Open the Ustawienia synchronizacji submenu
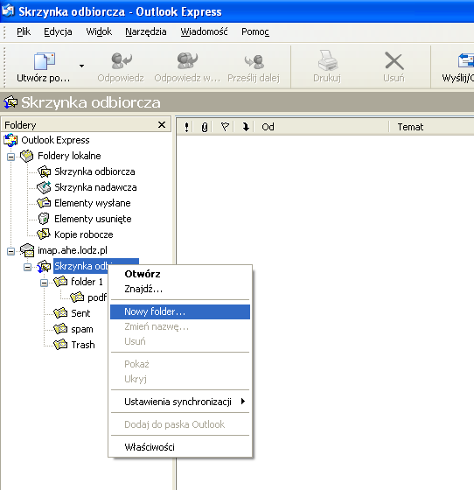This screenshot has width=474, height=490. click(x=180, y=402)
